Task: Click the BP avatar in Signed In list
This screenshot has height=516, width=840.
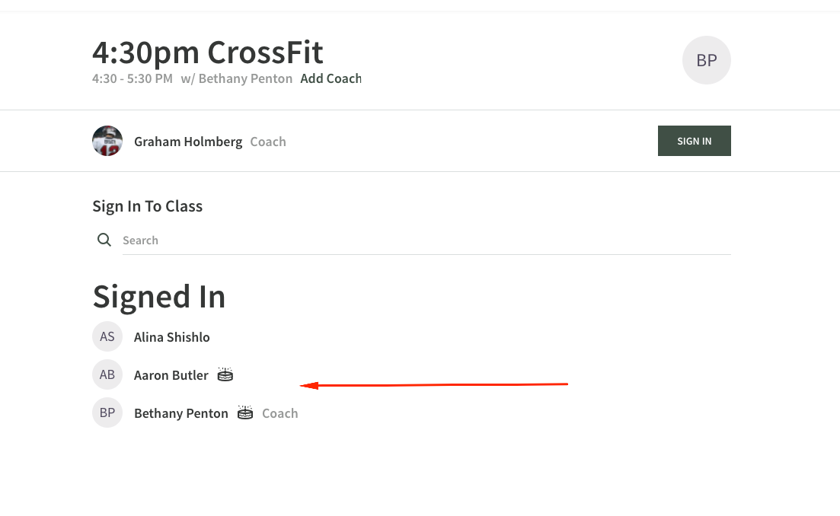Action: pos(107,412)
